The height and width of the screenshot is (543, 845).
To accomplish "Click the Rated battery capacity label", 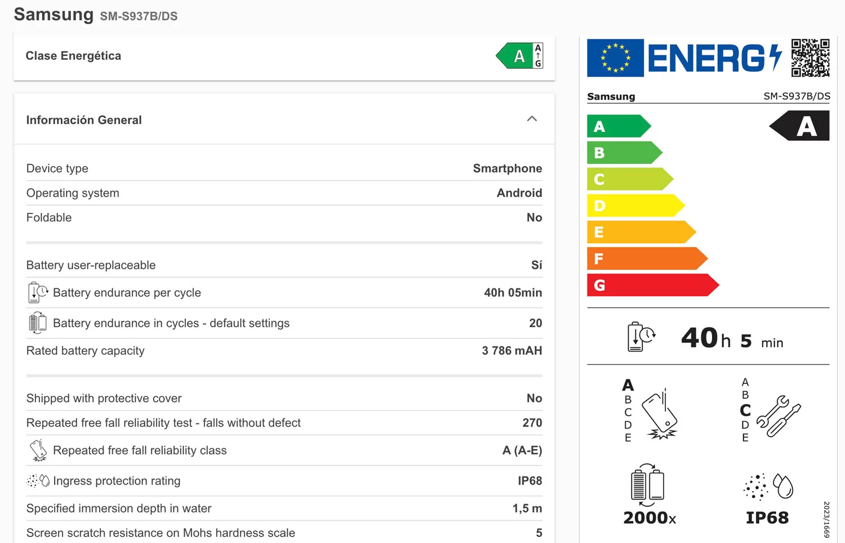I will pyautogui.click(x=86, y=351).
